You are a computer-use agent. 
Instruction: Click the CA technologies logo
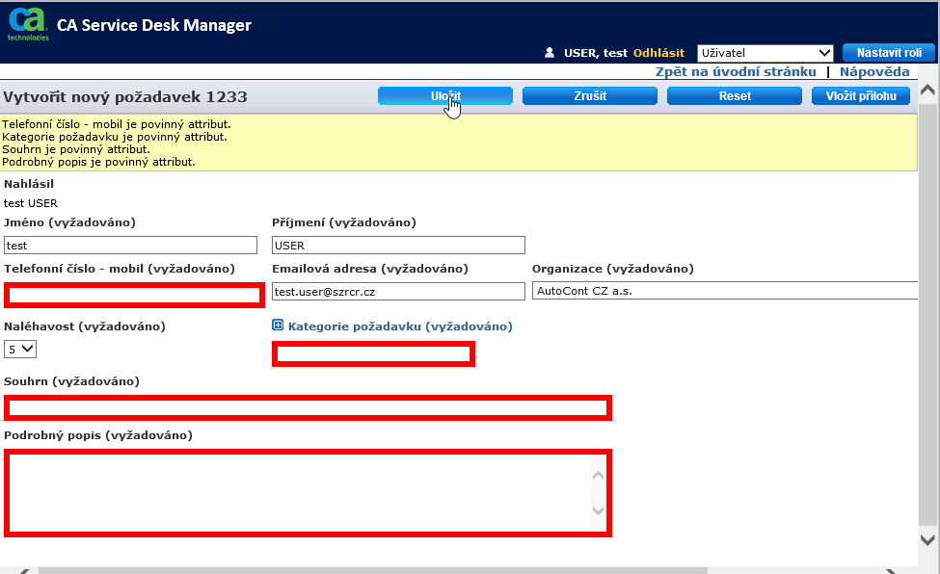[x=28, y=25]
